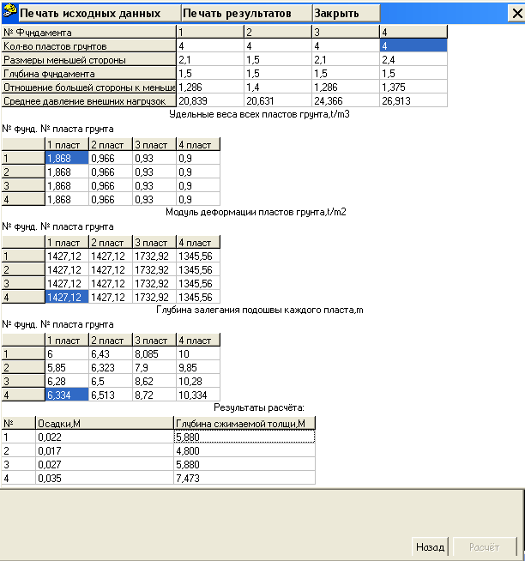Click '№ Фундамента' row header
Screen dimensions: 525x561
click(x=88, y=33)
